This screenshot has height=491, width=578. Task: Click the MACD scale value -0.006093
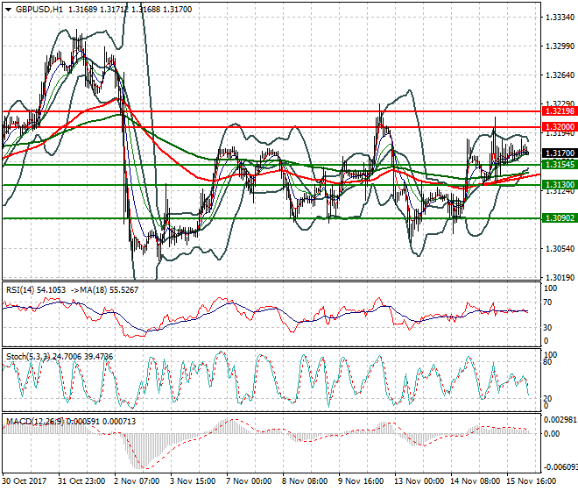click(560, 467)
